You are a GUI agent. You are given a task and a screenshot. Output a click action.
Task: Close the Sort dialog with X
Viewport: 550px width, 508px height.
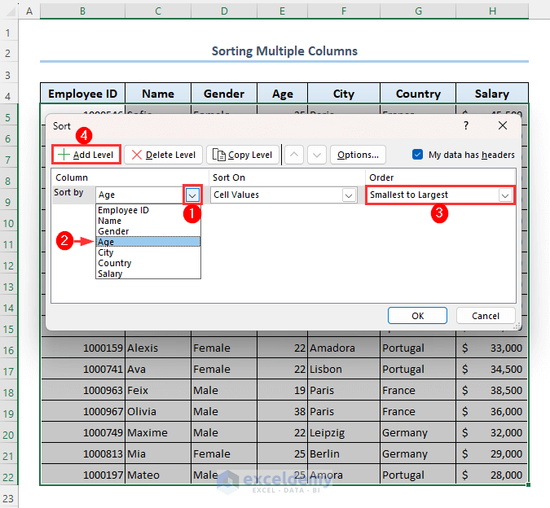(x=503, y=126)
